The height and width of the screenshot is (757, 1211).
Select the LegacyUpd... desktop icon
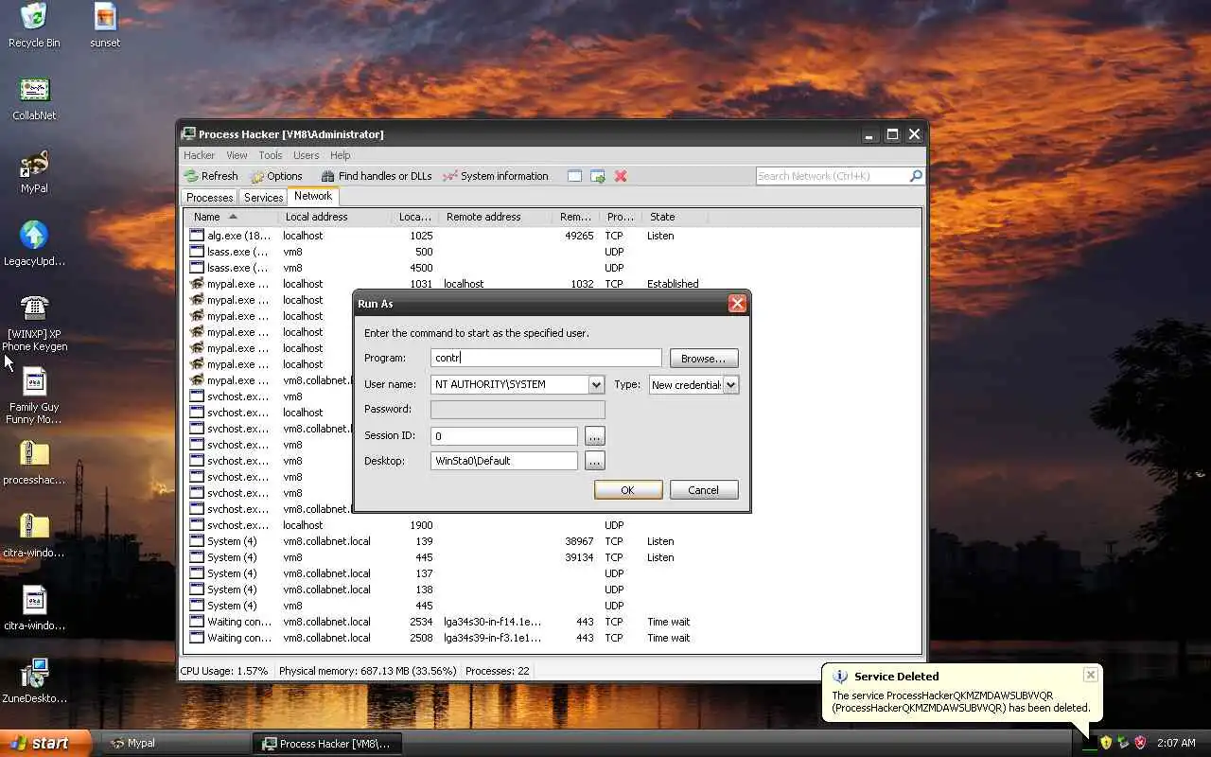click(x=34, y=244)
